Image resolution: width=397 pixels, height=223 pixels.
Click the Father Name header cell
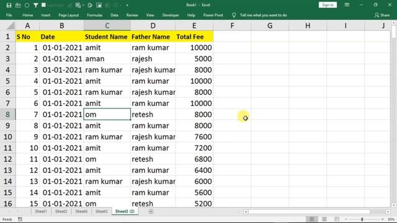(x=153, y=37)
